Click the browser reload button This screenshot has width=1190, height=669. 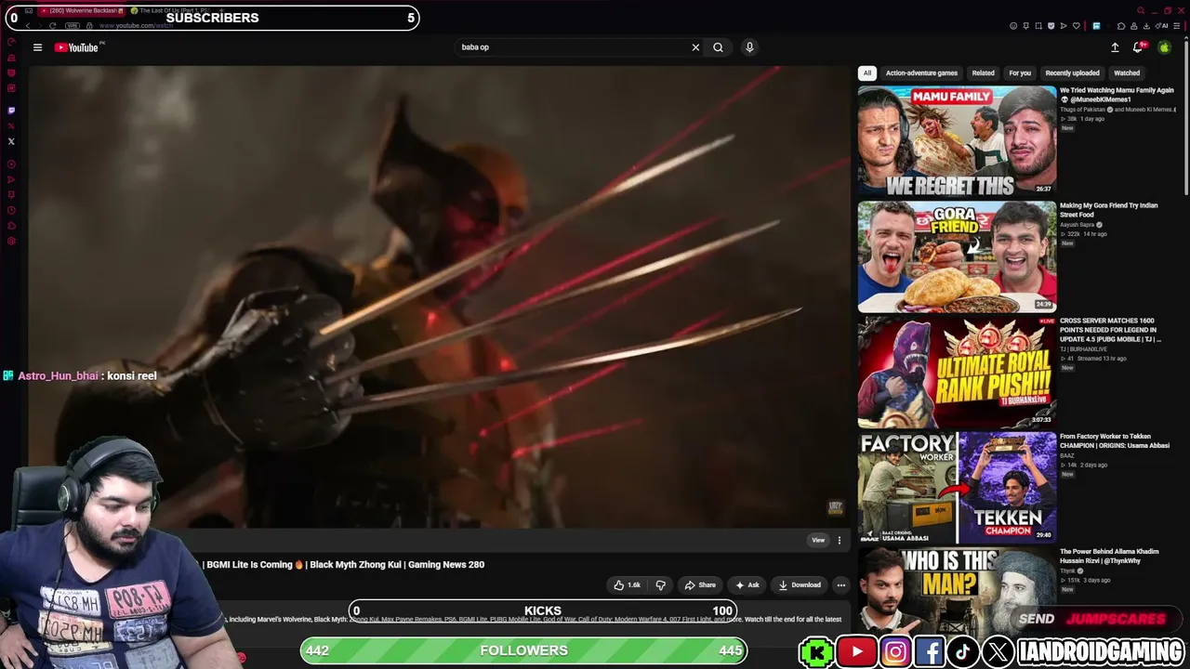pyautogui.click(x=52, y=26)
